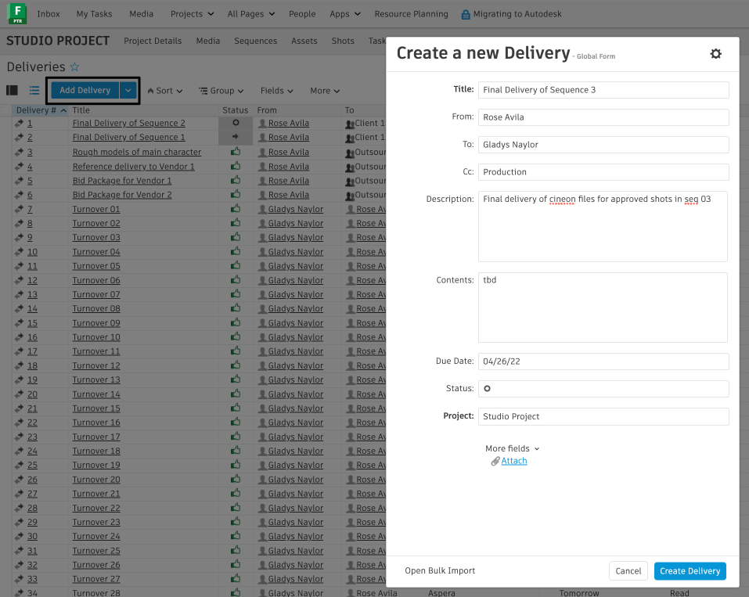749x597 pixels.
Task: Click the Status field in the form
Action: pos(603,389)
